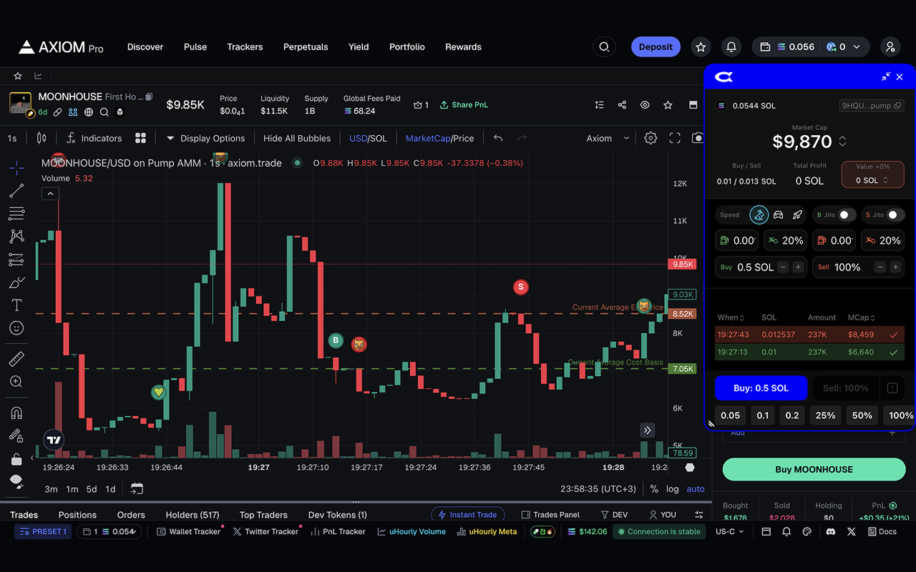916x572 pixels.
Task: Select the ruler measure tool
Action: click(16, 359)
